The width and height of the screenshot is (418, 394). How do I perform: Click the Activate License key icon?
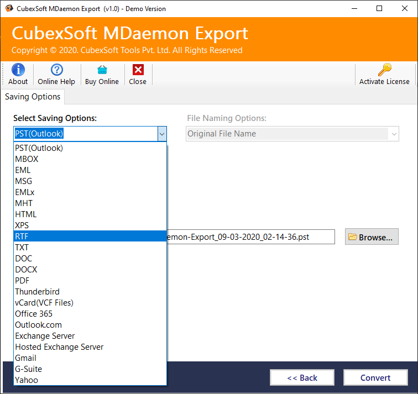click(384, 70)
